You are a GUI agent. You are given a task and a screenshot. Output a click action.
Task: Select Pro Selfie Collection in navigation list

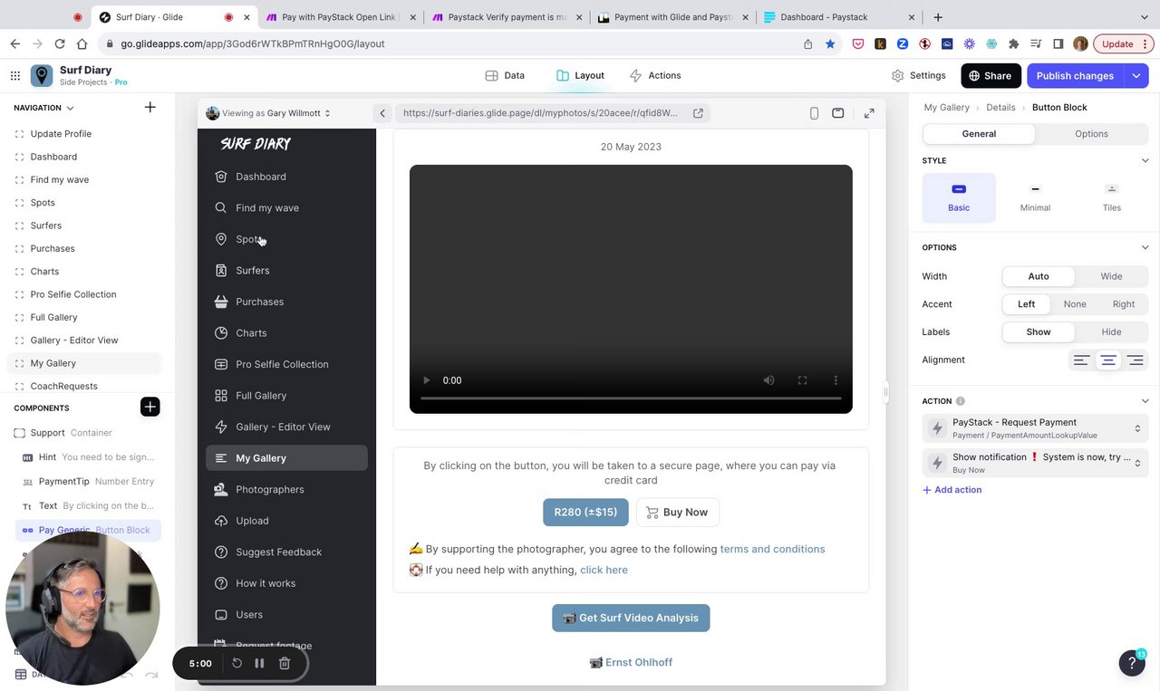coord(73,294)
